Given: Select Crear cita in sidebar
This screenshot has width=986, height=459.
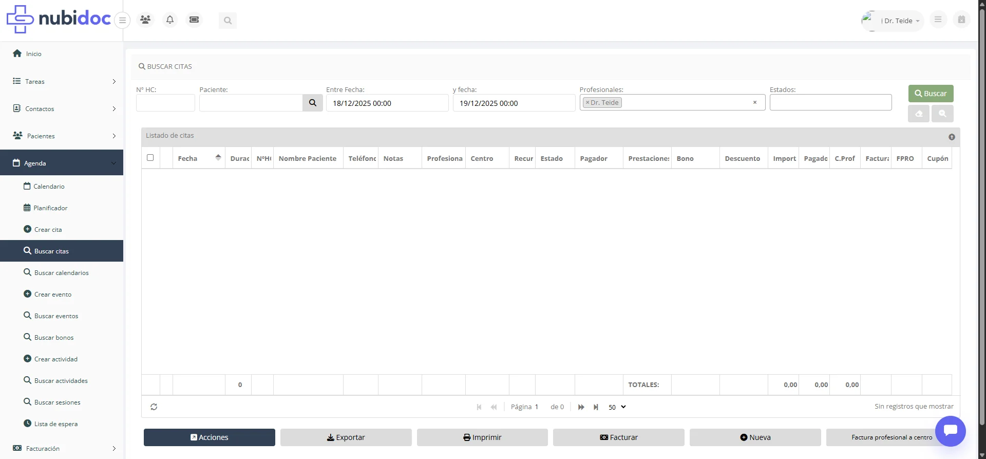Looking at the screenshot, I should [62, 229].
